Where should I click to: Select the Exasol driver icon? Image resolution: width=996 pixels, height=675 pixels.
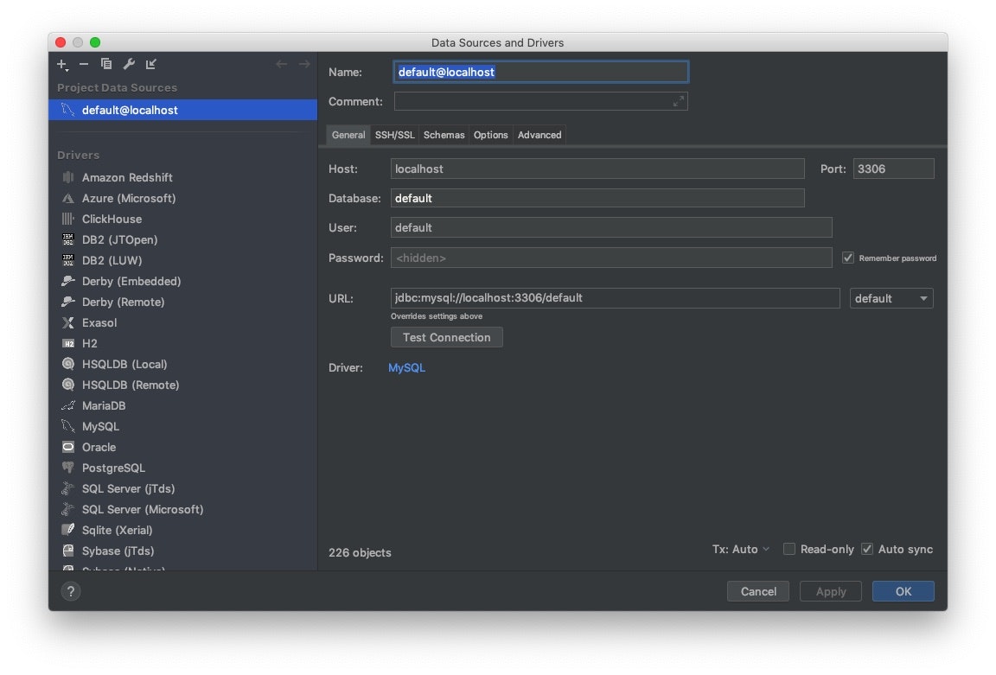pyautogui.click(x=68, y=322)
